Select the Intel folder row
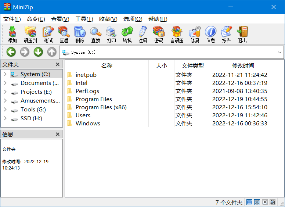This screenshot has width=285, height=207. pos(170,83)
